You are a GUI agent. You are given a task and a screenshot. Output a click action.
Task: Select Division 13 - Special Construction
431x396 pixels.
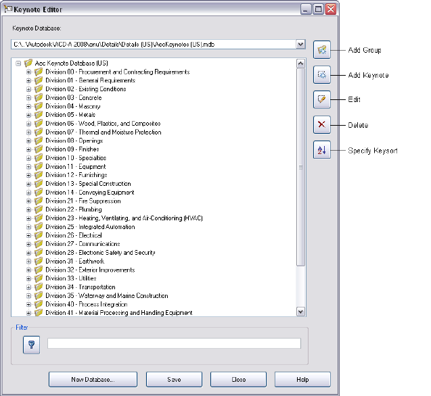pos(88,184)
